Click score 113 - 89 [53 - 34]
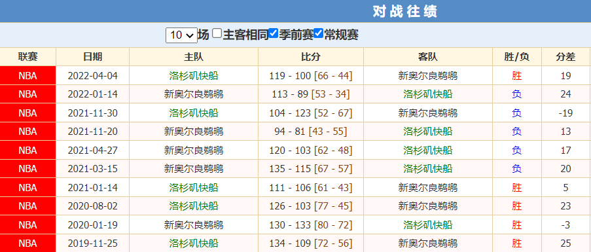This screenshot has width=591, height=252. [311, 94]
